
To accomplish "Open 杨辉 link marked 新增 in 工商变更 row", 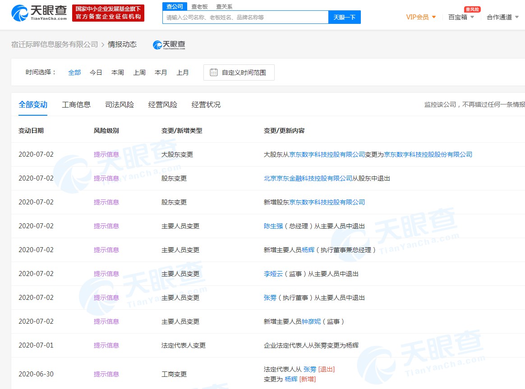I will [291, 379].
